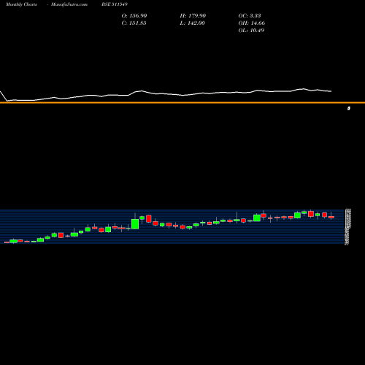
Task: Click the close value 'C: 151.85'
Action: point(134,23)
